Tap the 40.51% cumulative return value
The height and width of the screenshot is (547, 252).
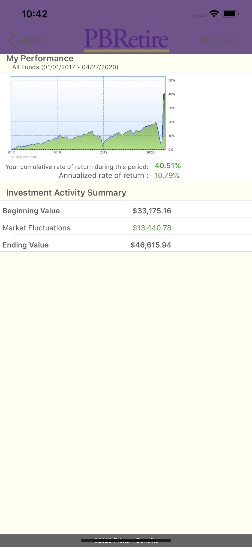[168, 166]
